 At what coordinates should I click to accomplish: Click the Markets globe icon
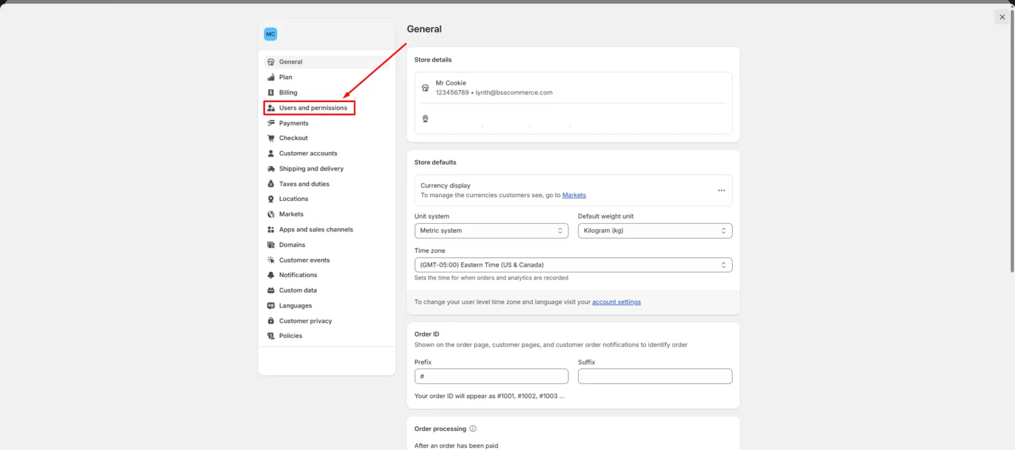271,214
